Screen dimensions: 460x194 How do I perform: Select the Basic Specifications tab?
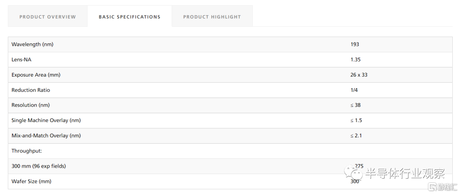tap(129, 17)
